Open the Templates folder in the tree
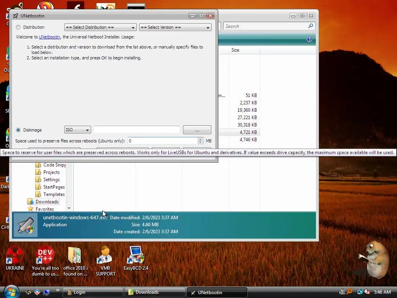This screenshot has height=298, width=397. coord(50,194)
